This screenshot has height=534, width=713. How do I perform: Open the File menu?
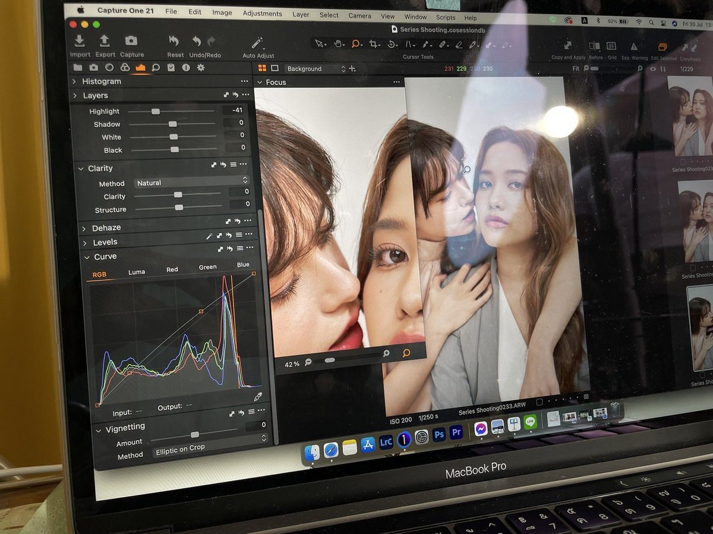(x=171, y=11)
